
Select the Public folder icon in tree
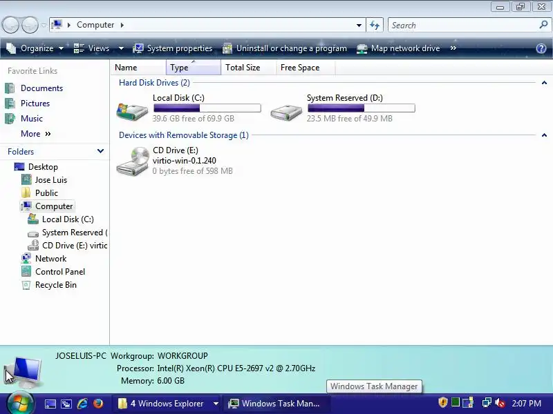click(x=26, y=193)
